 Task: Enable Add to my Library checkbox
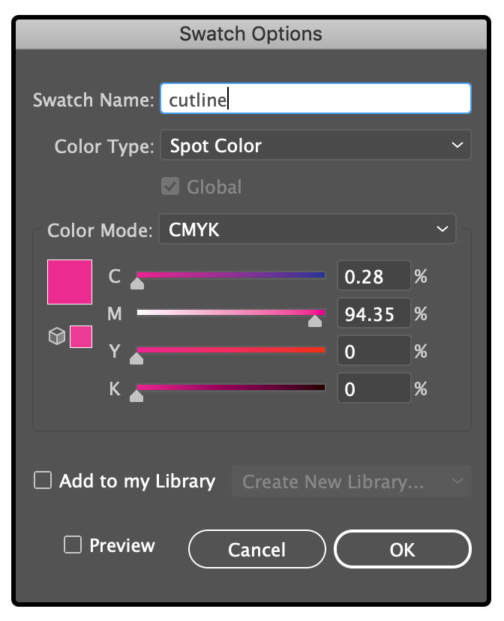click(43, 481)
